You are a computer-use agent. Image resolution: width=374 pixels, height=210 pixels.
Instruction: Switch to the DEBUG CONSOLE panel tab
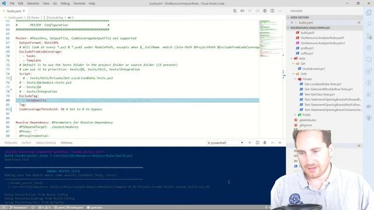pos(46,143)
